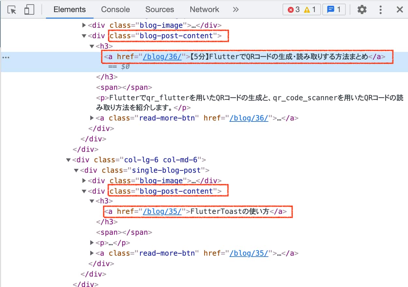Expand read-more-btn anchor for /blog/36/

point(92,118)
